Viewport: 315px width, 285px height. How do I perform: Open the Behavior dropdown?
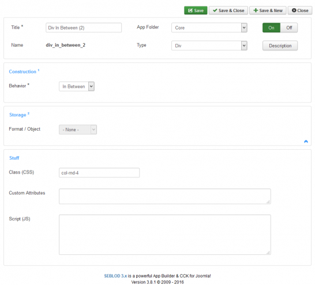[77, 87]
